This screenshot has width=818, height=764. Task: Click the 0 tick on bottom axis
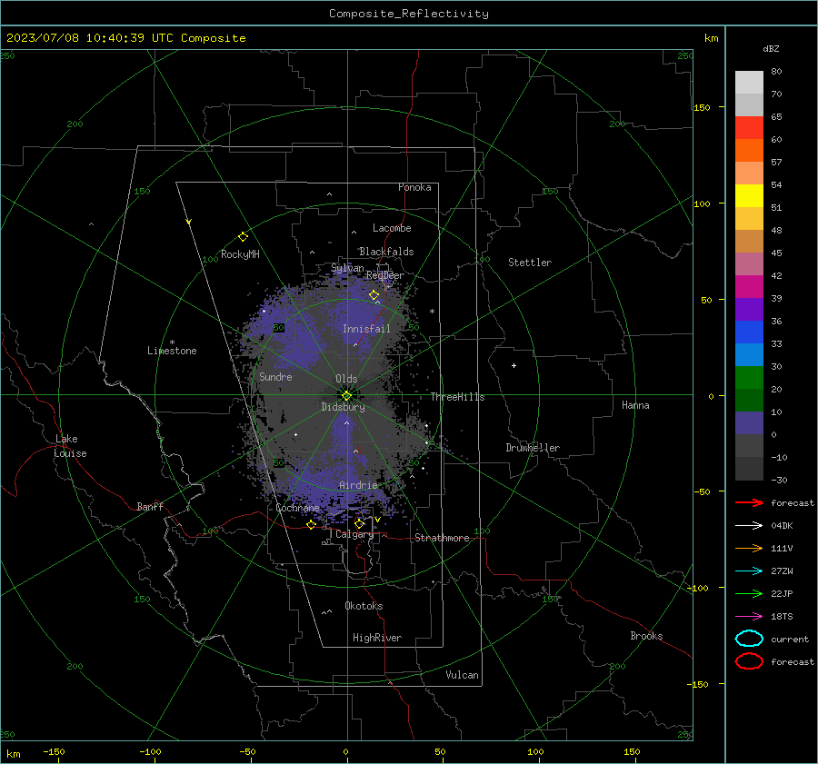point(345,751)
